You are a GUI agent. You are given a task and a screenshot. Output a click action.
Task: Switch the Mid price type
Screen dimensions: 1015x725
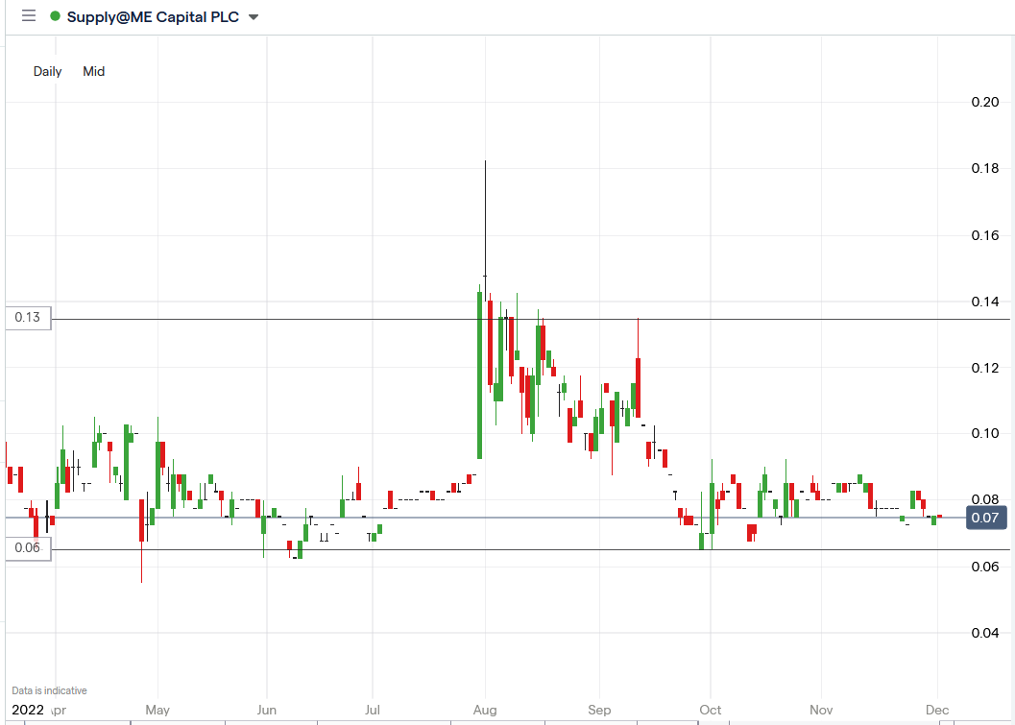click(94, 71)
